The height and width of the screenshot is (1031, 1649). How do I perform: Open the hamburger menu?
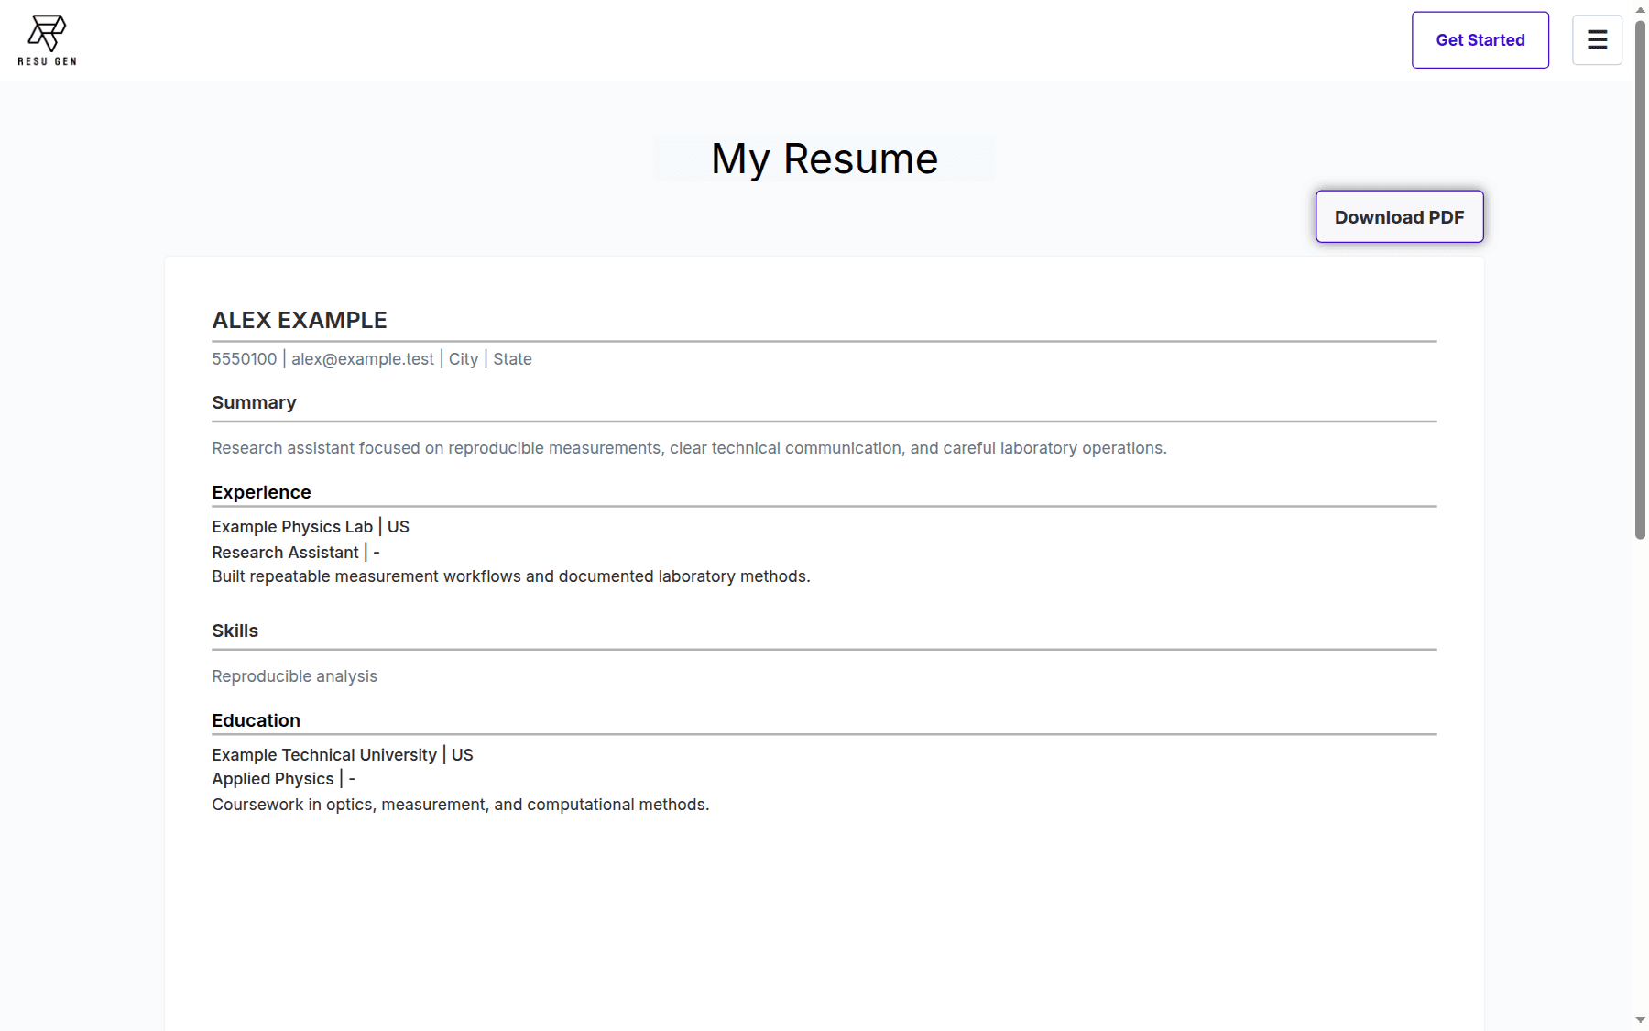point(1597,40)
